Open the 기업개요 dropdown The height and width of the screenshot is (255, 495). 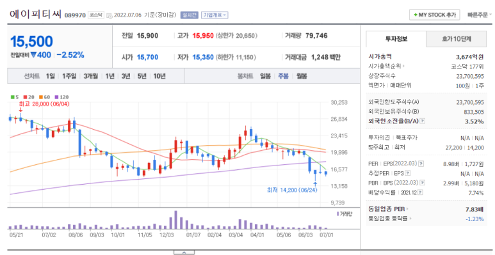pyautogui.click(x=215, y=15)
